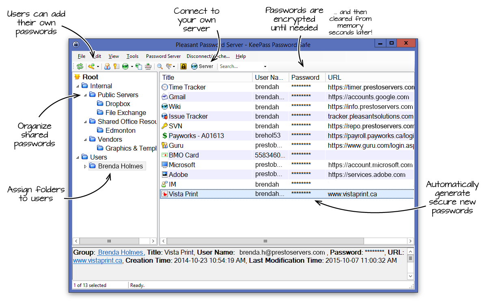487x304 pixels.
Task: Collapse the Shared Office Resou node
Action: coord(85,121)
